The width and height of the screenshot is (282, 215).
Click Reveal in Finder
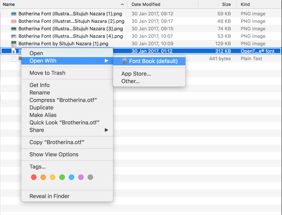(49, 196)
